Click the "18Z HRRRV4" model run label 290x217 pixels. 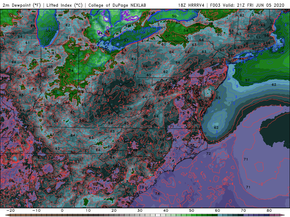pyautogui.click(x=191, y=5)
